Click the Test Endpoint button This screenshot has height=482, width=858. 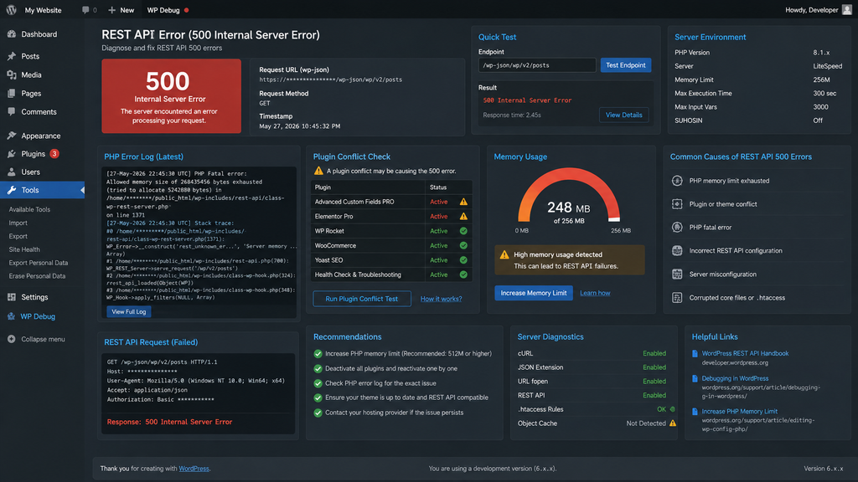click(x=625, y=65)
